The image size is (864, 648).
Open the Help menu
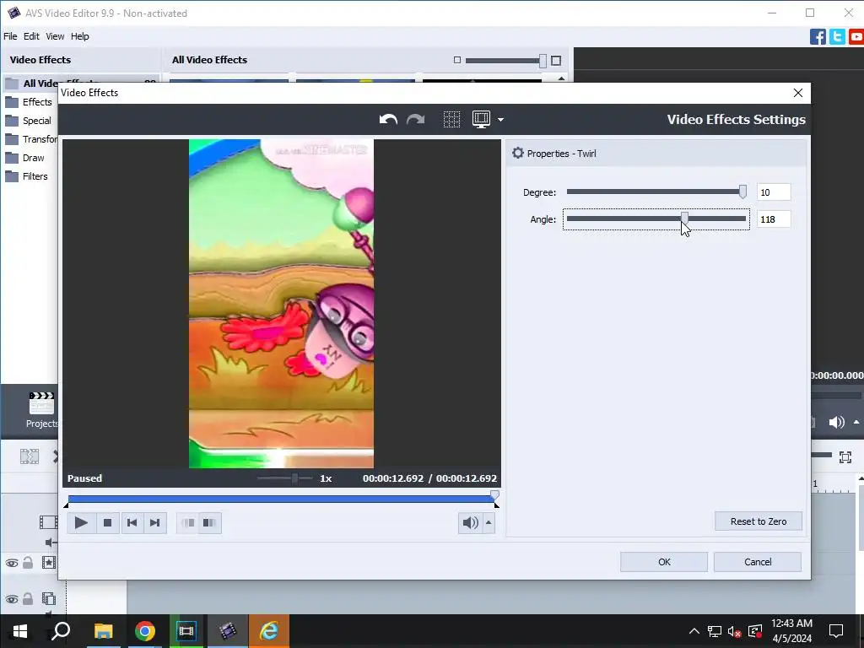80,36
